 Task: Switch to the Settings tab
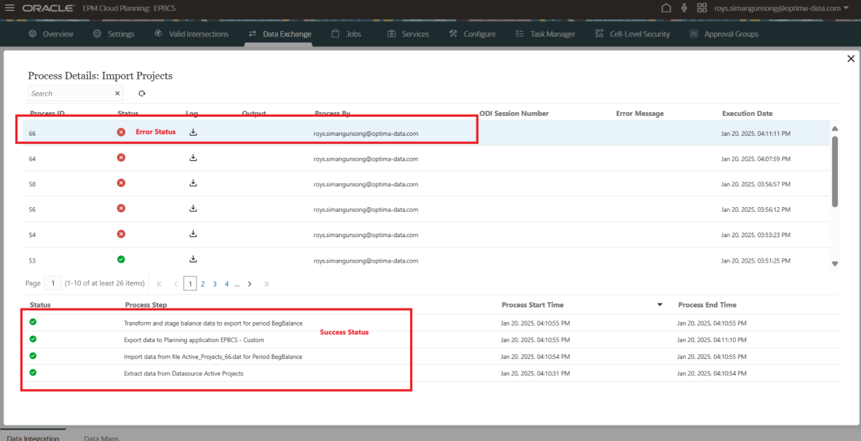point(114,34)
